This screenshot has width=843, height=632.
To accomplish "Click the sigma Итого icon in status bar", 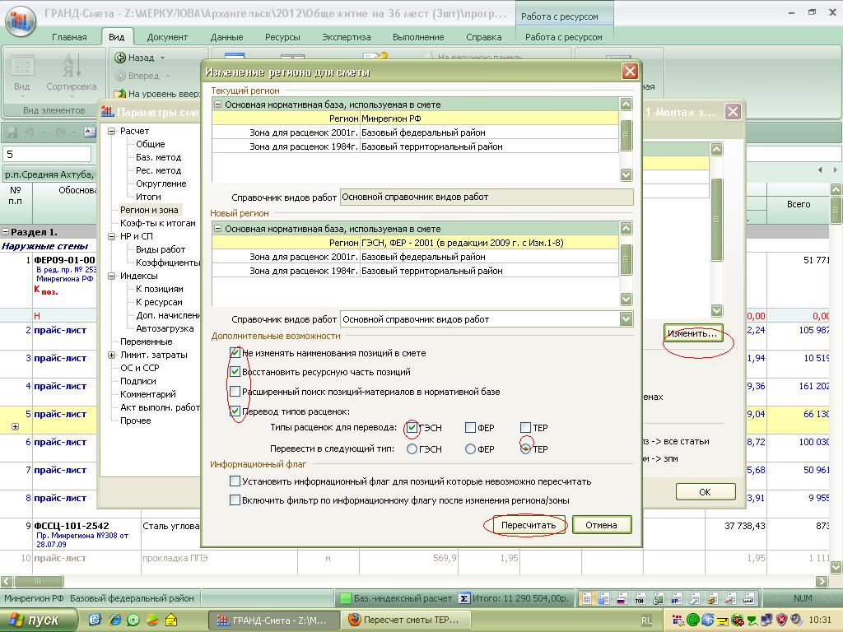I will click(464, 598).
